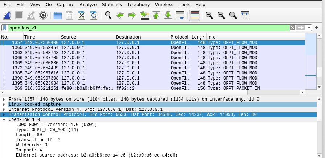Click the Find packet magnifier icon
The height and width of the screenshot is (158, 325).
click(108, 15)
